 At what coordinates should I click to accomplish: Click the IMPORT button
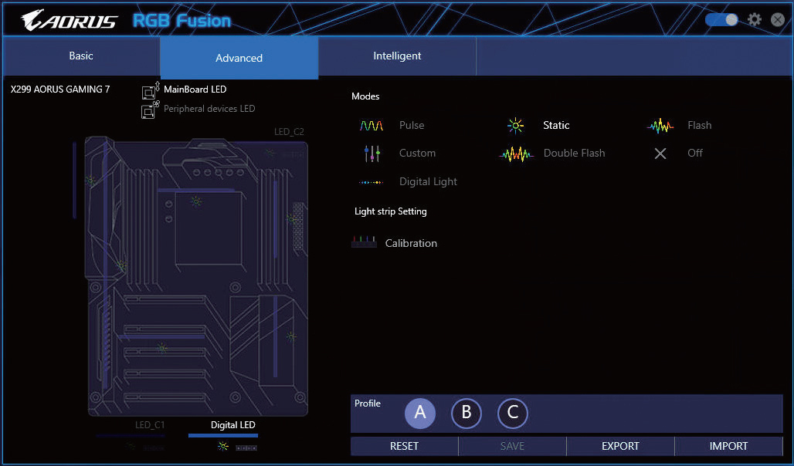(728, 446)
